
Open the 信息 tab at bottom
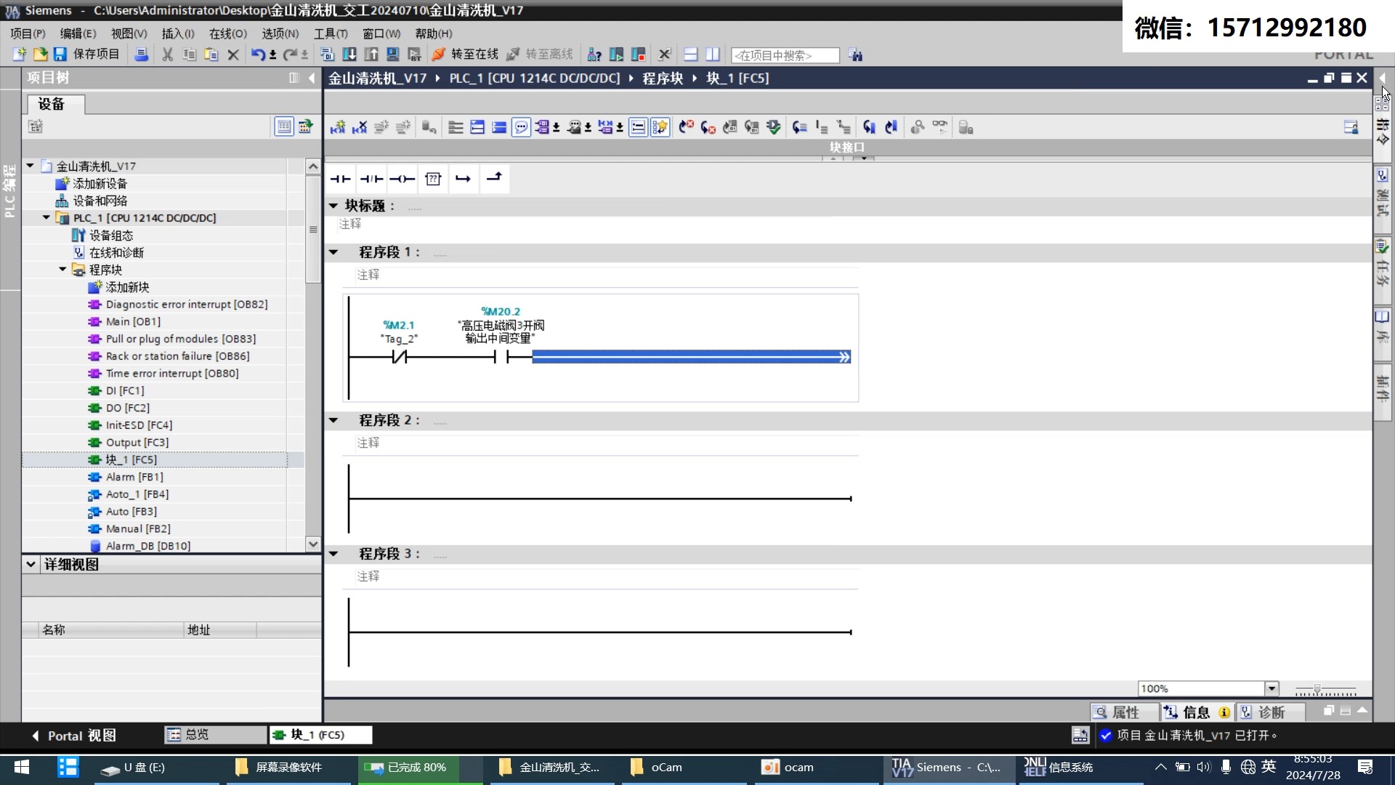(x=1196, y=712)
